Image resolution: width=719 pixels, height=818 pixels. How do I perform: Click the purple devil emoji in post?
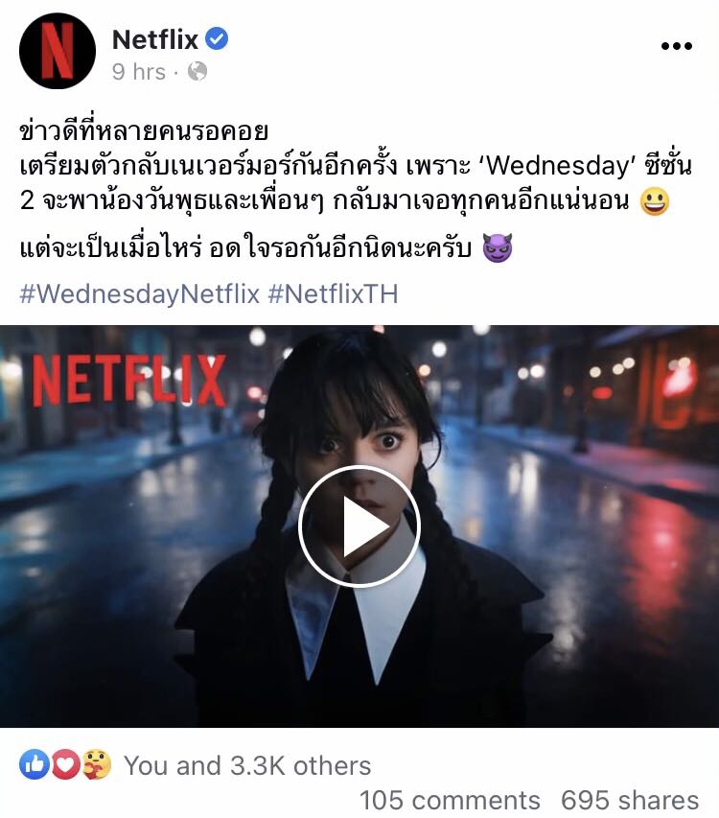498,247
